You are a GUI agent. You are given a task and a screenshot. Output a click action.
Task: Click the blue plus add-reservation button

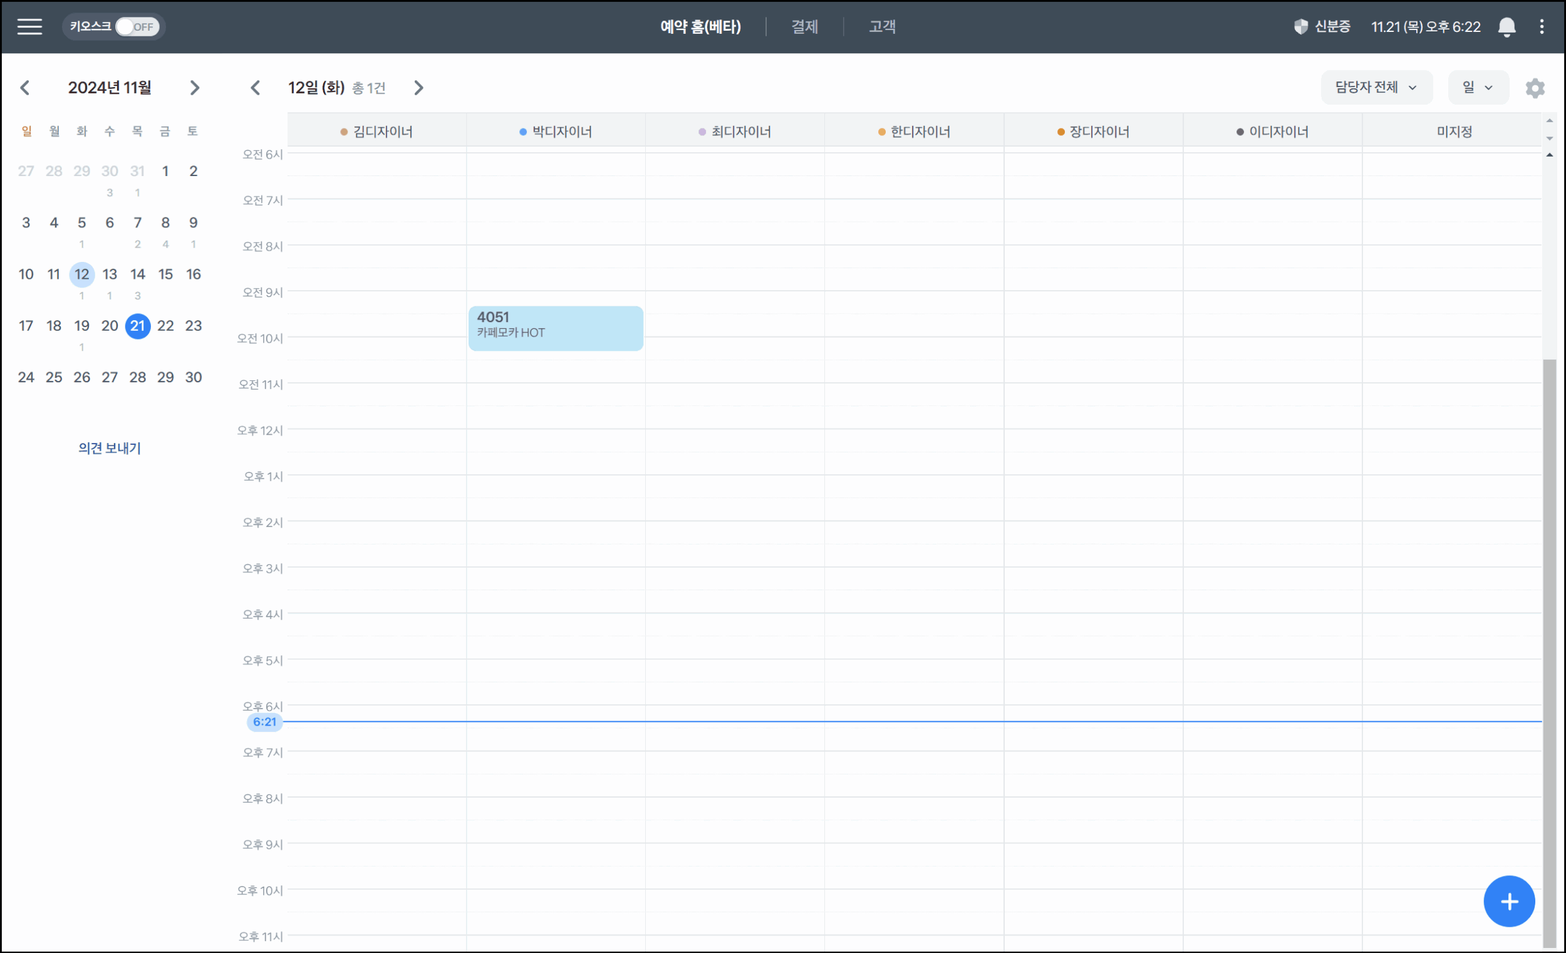coord(1509,901)
